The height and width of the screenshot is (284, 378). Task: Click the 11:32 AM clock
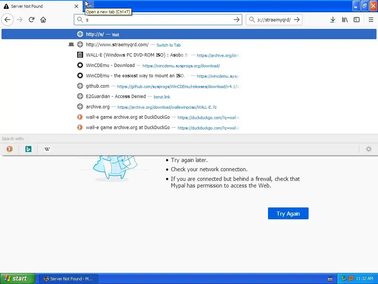tap(364, 279)
